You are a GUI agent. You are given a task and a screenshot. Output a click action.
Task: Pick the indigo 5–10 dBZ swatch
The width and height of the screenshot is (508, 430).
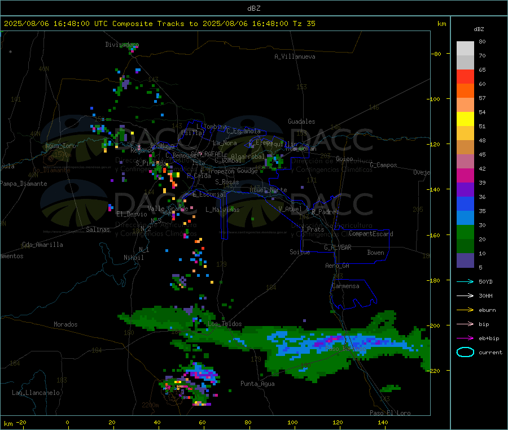tap(465, 260)
